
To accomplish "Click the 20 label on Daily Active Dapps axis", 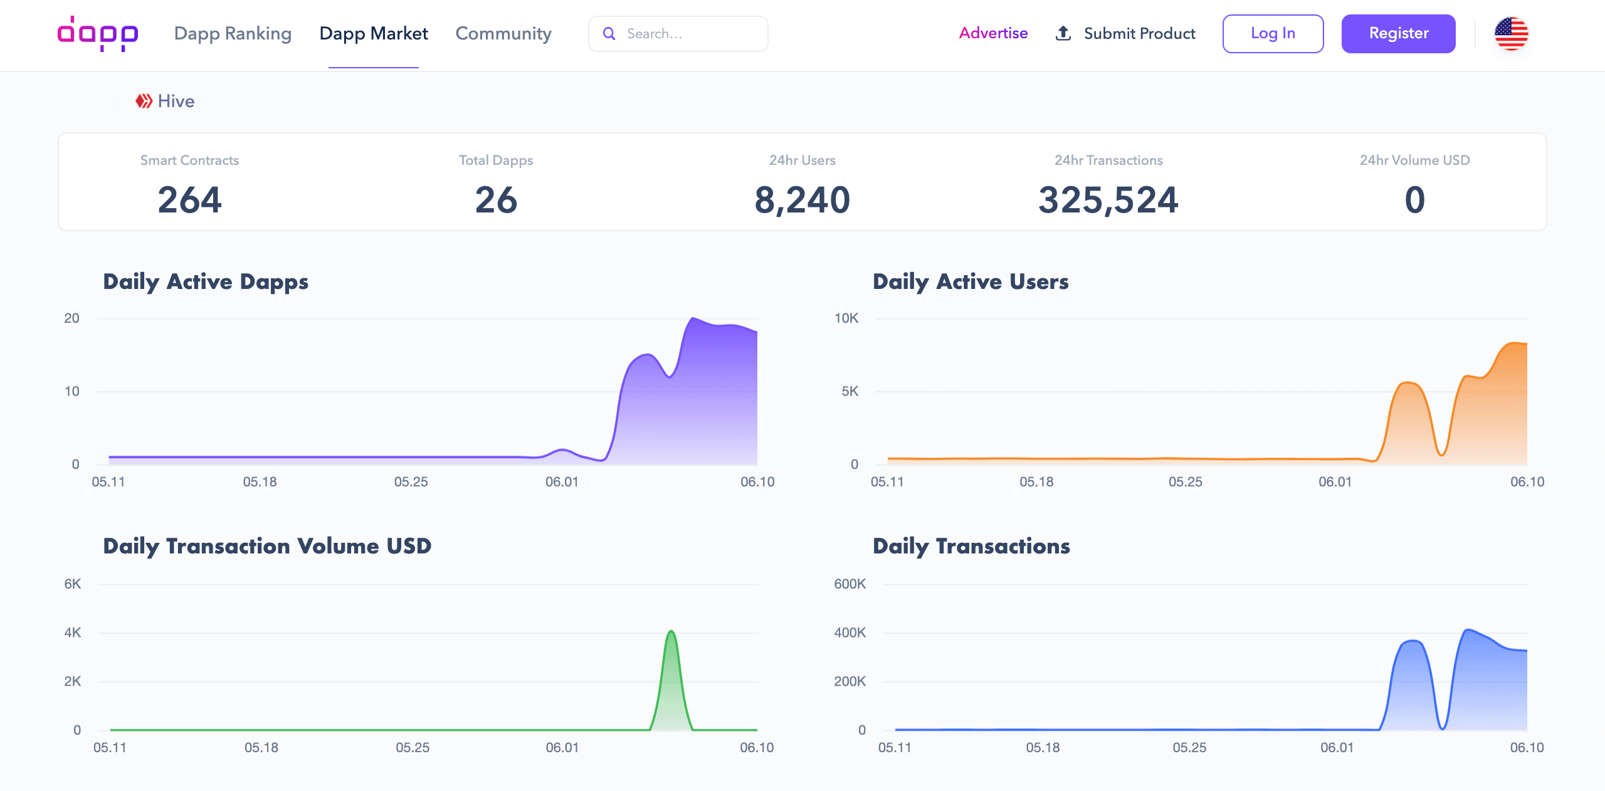I will tap(71, 318).
